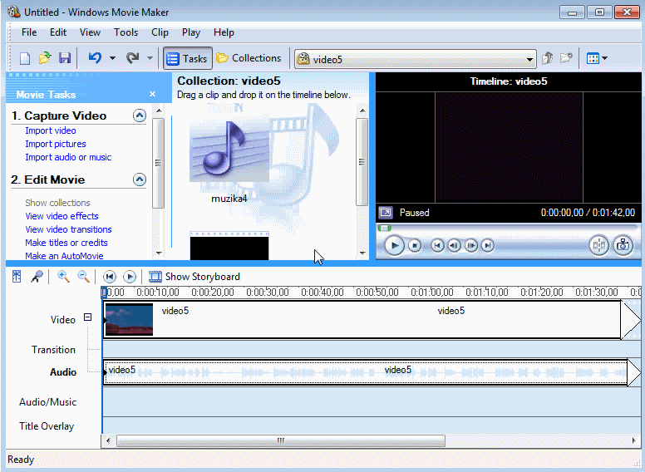Open the File menu
645x472 pixels.
(x=29, y=32)
